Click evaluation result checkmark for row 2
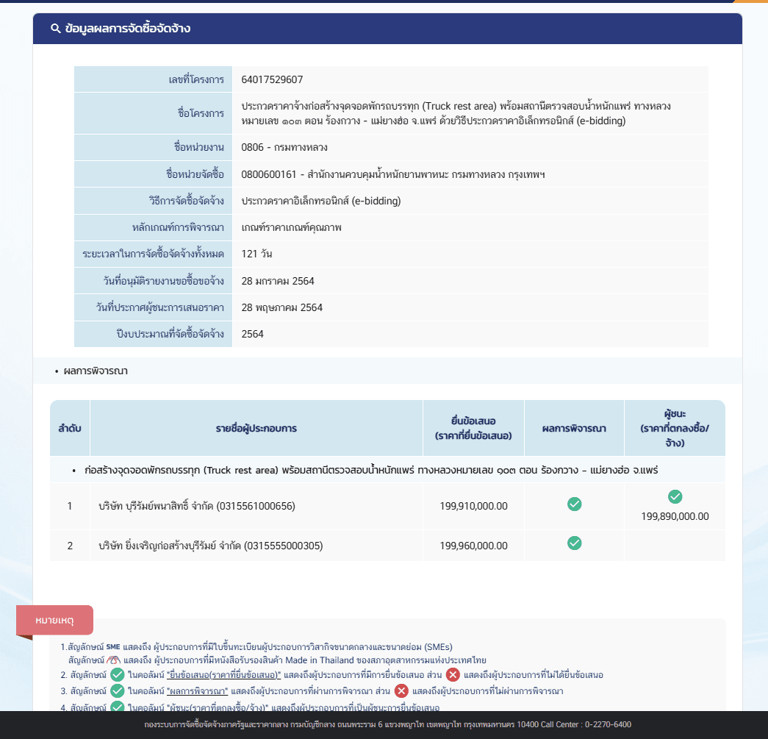 point(574,543)
